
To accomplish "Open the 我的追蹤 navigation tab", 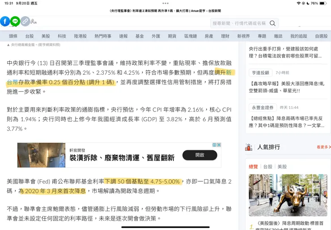I will [x=299, y=36].
